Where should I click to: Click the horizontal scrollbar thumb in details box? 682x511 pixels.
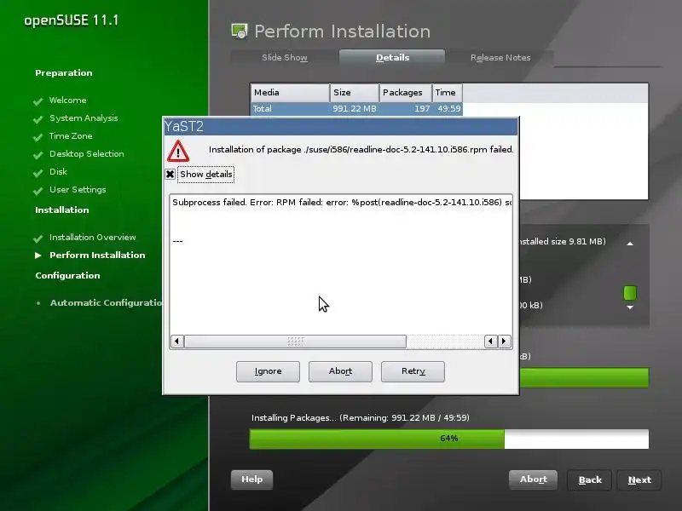coord(295,342)
